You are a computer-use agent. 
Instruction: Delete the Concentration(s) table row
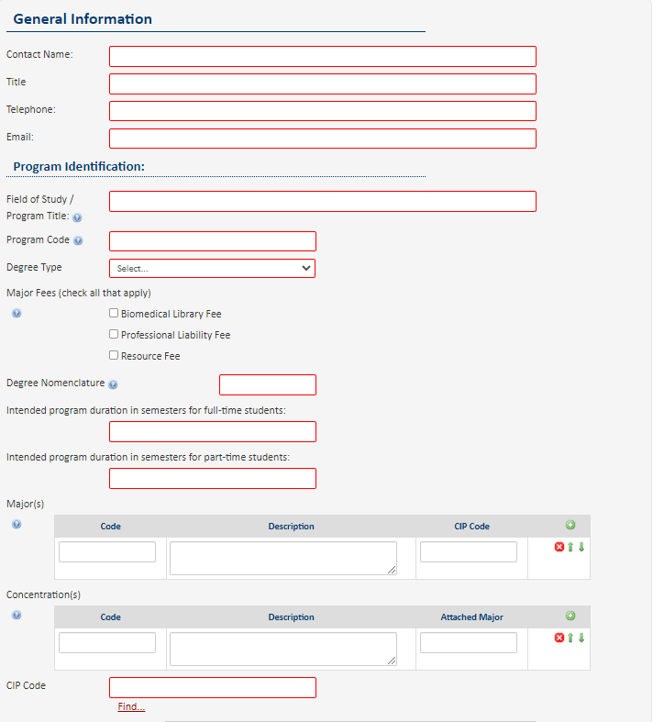(559, 638)
